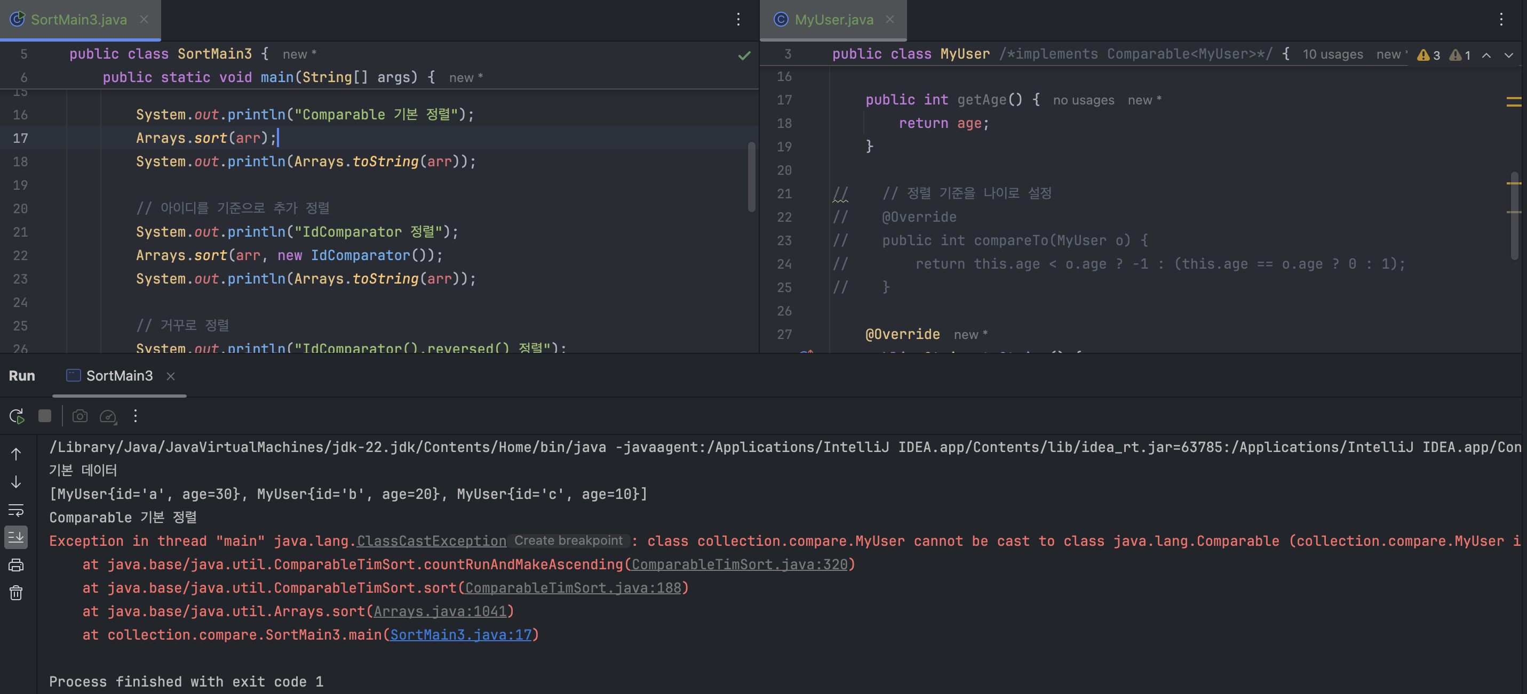Click the Run toolbar more-options dots
This screenshot has height=694, width=1527.
(x=136, y=416)
